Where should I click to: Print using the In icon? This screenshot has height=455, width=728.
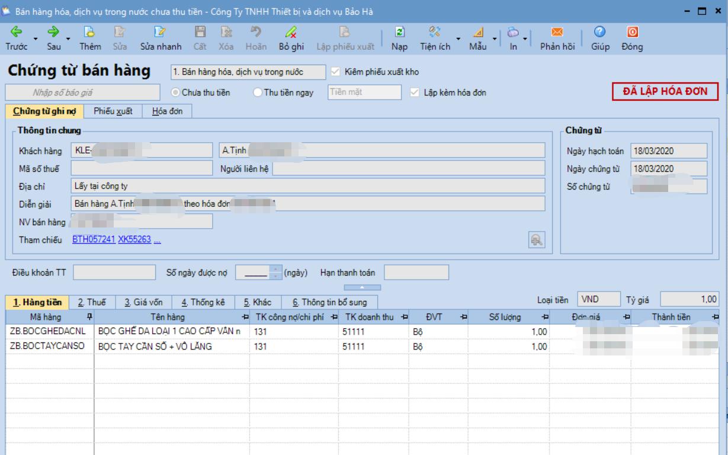click(514, 32)
